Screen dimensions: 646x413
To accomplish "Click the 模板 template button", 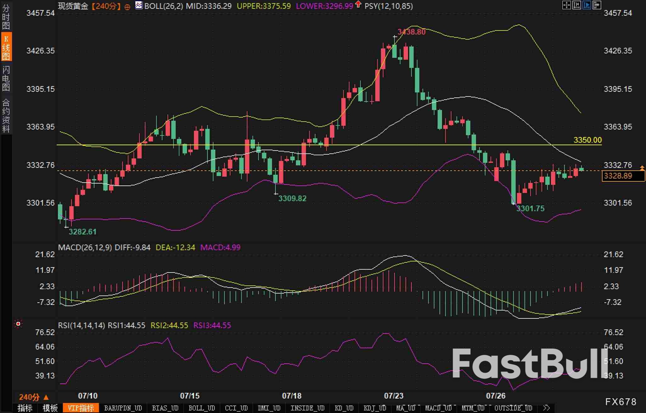I will 50,408.
